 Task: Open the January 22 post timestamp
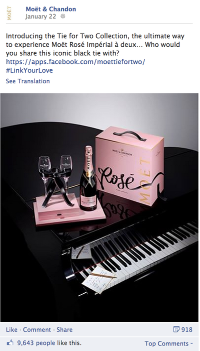coord(40,17)
